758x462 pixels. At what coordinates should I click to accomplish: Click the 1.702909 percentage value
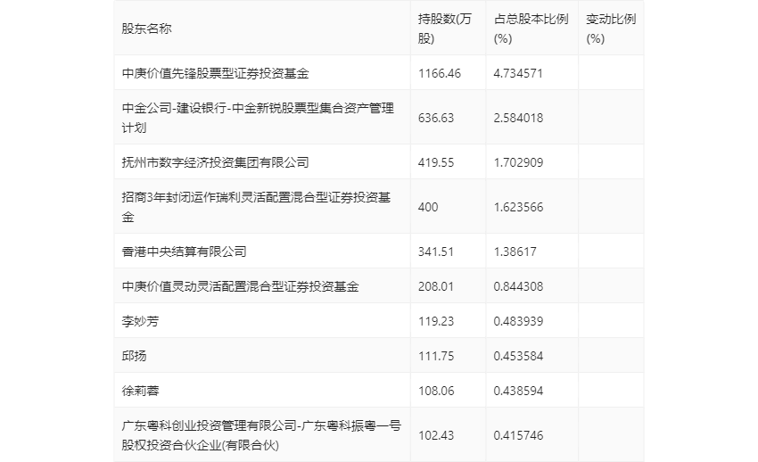point(518,162)
